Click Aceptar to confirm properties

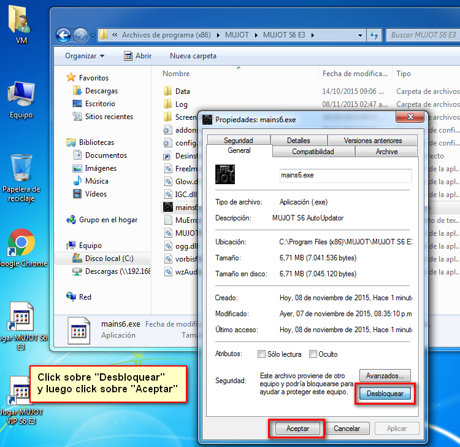[x=297, y=429]
